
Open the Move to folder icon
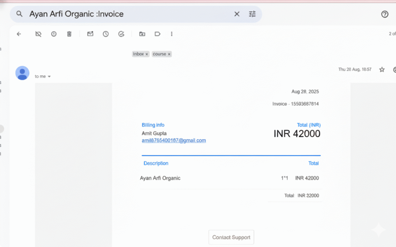click(142, 34)
